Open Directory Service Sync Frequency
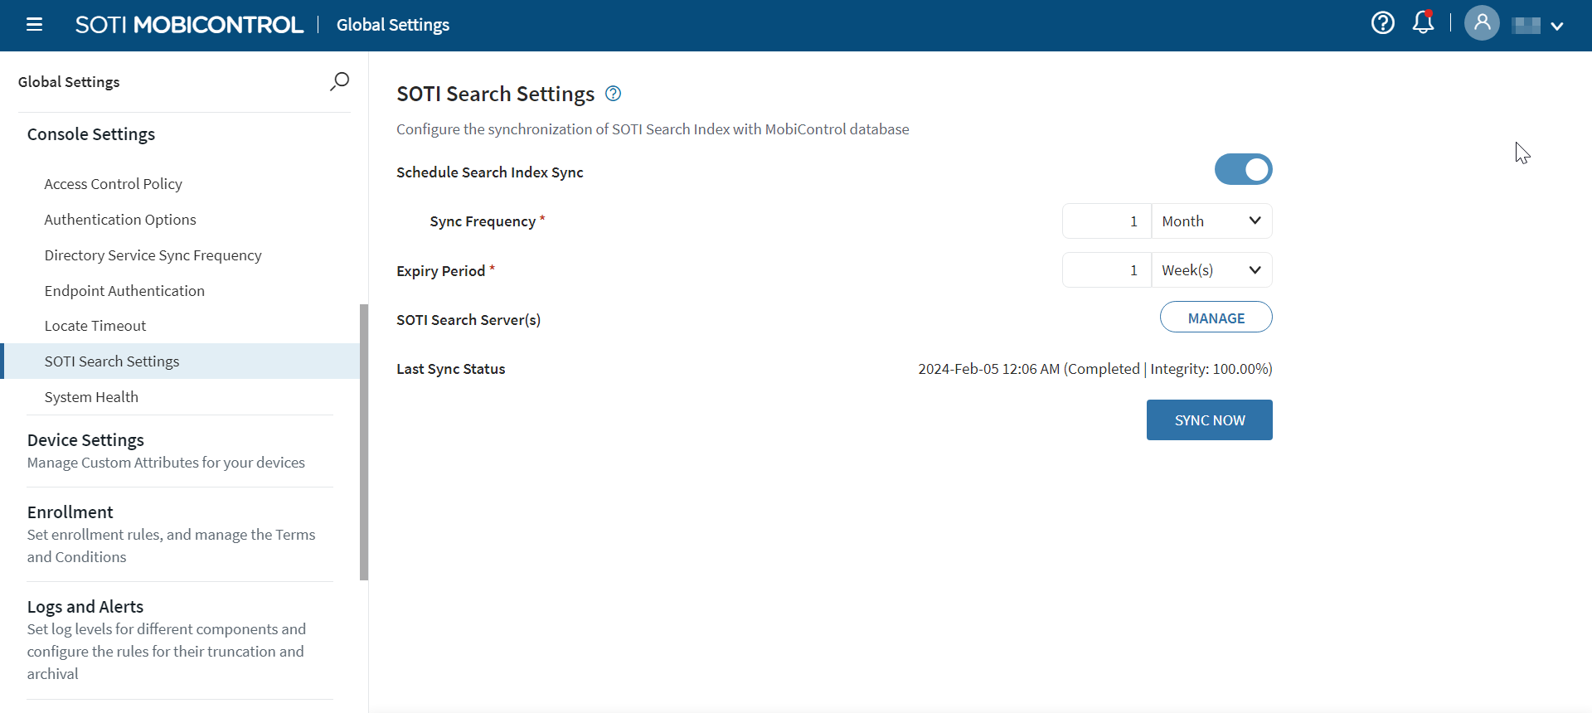Screen dimensions: 1592x713 (153, 255)
